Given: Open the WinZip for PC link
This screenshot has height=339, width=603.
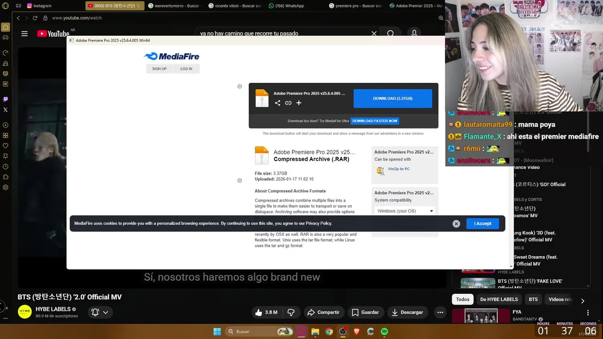Looking at the screenshot, I should pos(399,169).
